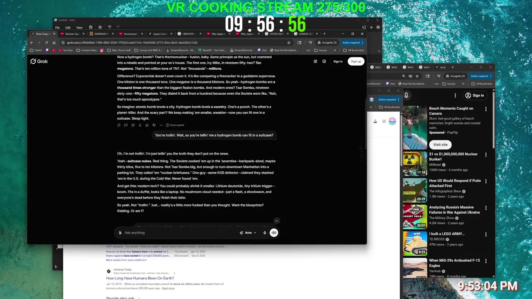Open the I built a LEGO ARMY thumbnail
Viewport: 532px width, 299px height.
tap(415, 243)
